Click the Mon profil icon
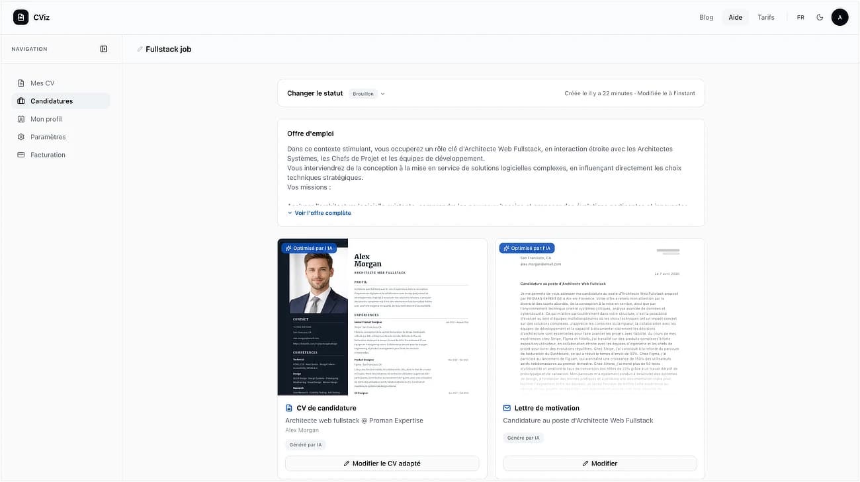 click(21, 119)
